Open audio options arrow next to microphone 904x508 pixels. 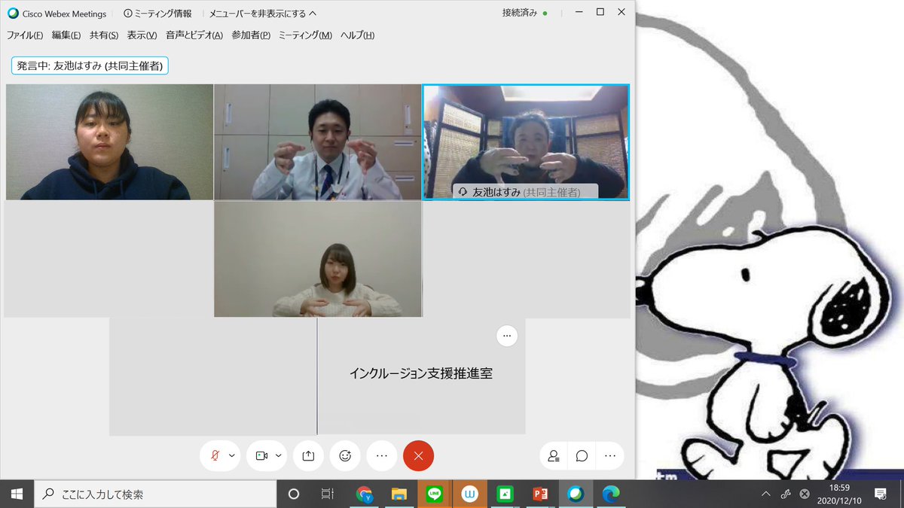pyautogui.click(x=232, y=455)
